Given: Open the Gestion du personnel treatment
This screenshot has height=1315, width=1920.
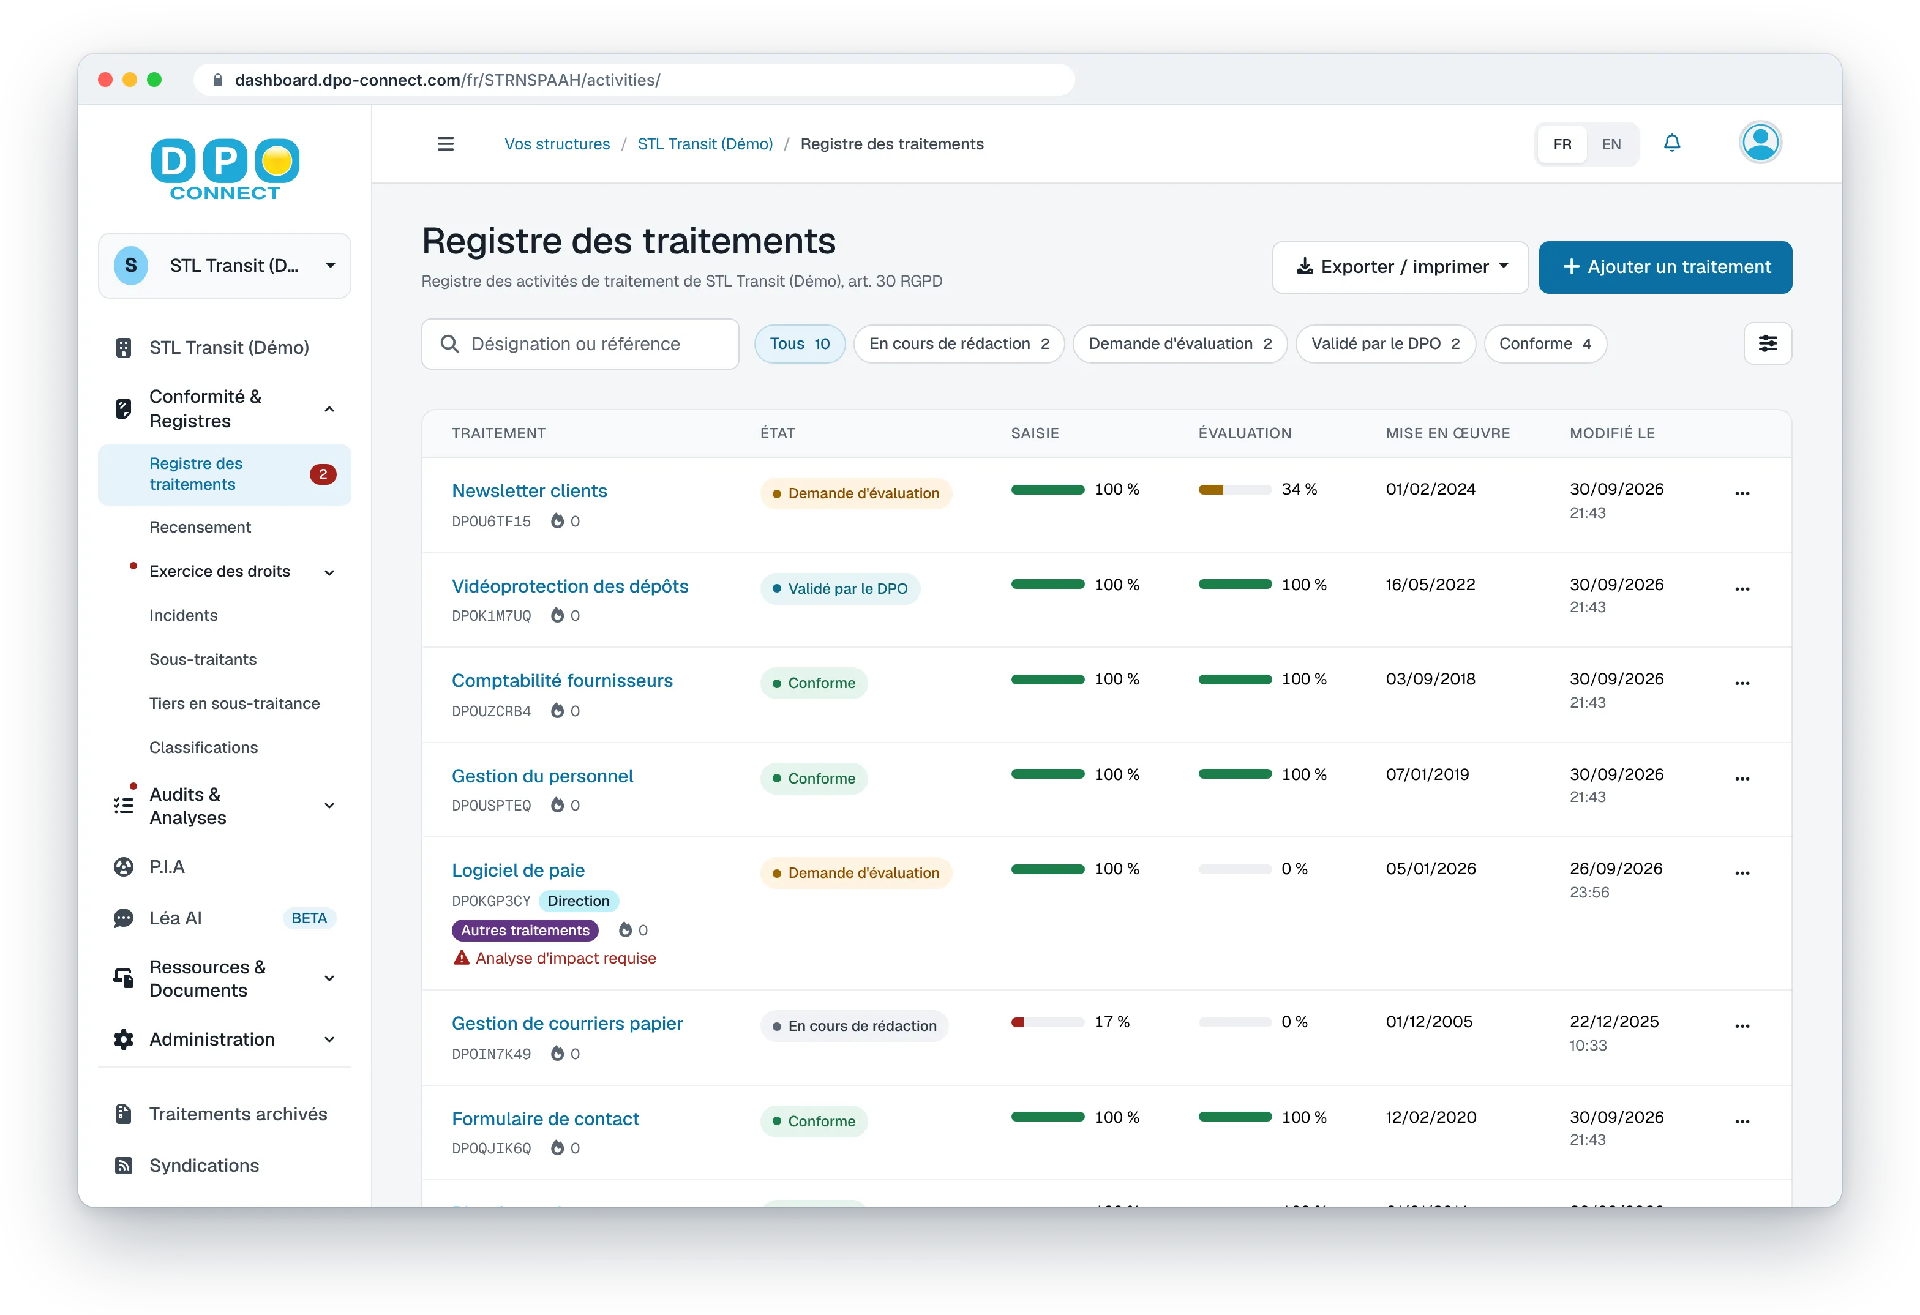Looking at the screenshot, I should (x=542, y=776).
